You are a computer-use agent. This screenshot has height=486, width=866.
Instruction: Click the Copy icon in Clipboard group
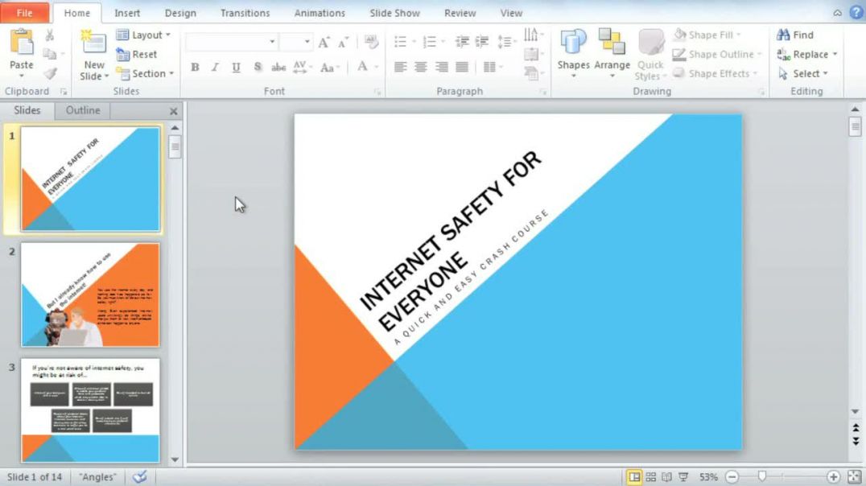[50, 54]
